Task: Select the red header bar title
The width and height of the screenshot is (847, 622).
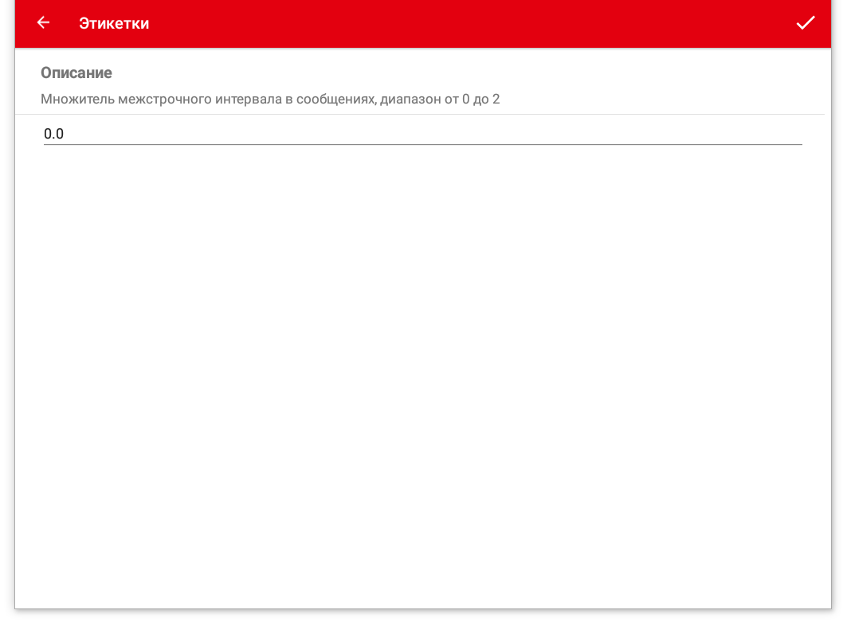Action: coord(114,23)
